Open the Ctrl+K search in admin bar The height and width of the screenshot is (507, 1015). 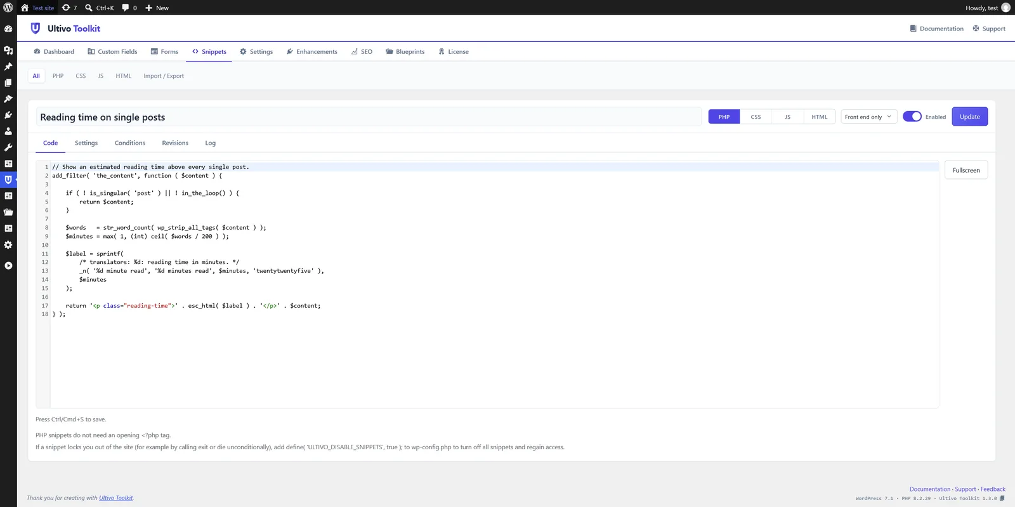100,8
